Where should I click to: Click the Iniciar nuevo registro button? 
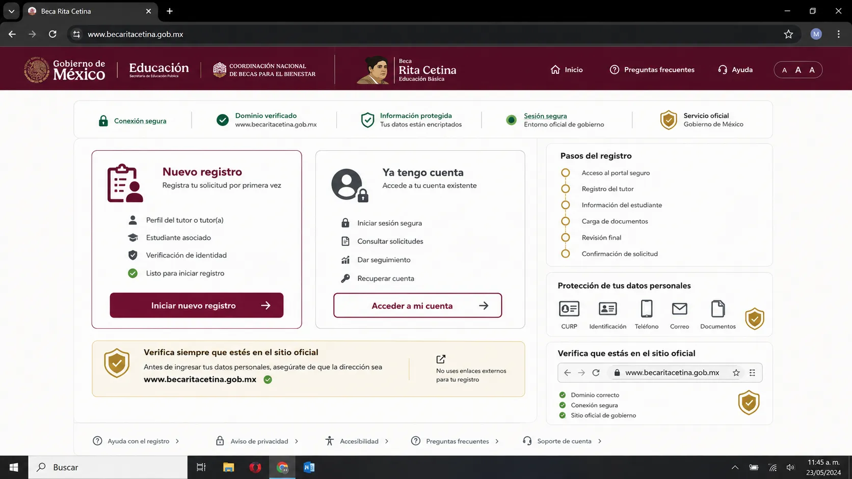(197, 305)
